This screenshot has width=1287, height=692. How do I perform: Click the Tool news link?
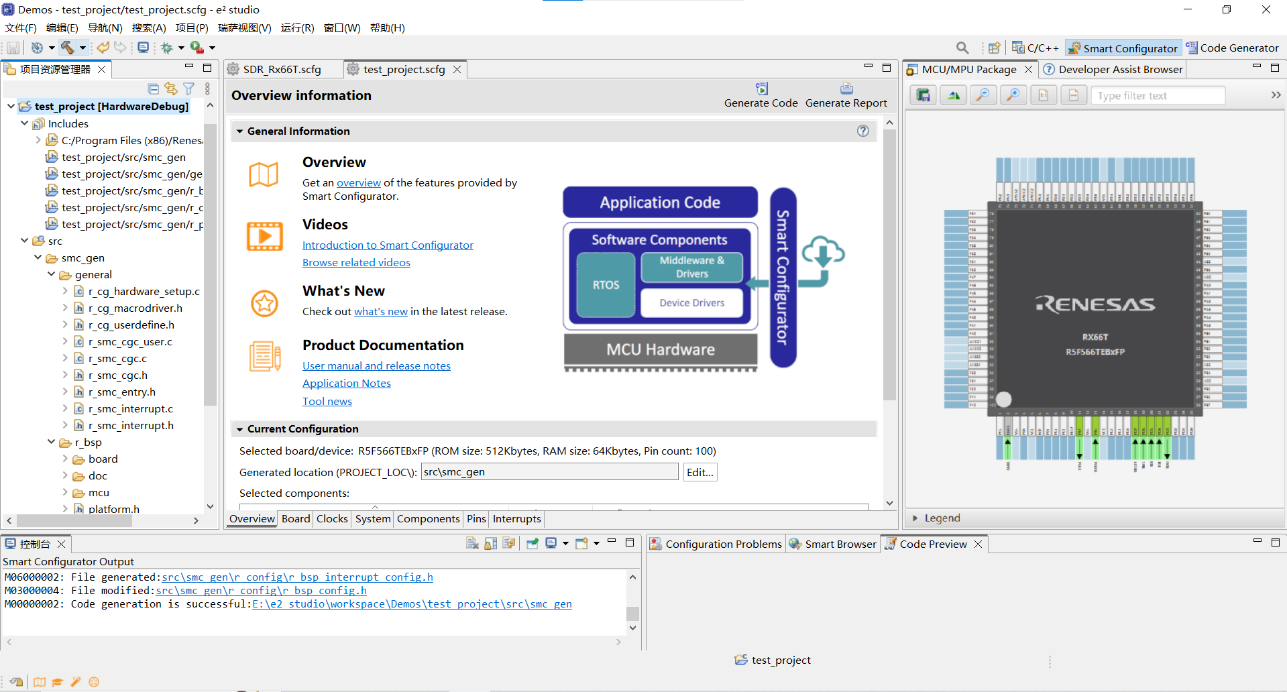click(x=327, y=401)
